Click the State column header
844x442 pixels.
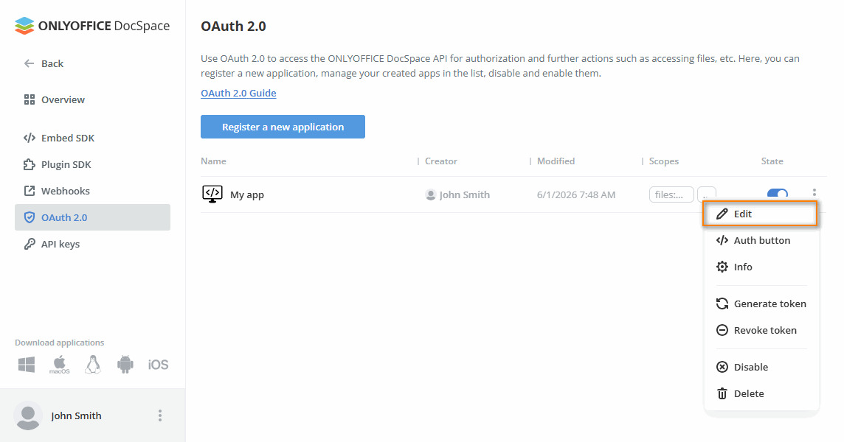tap(772, 161)
